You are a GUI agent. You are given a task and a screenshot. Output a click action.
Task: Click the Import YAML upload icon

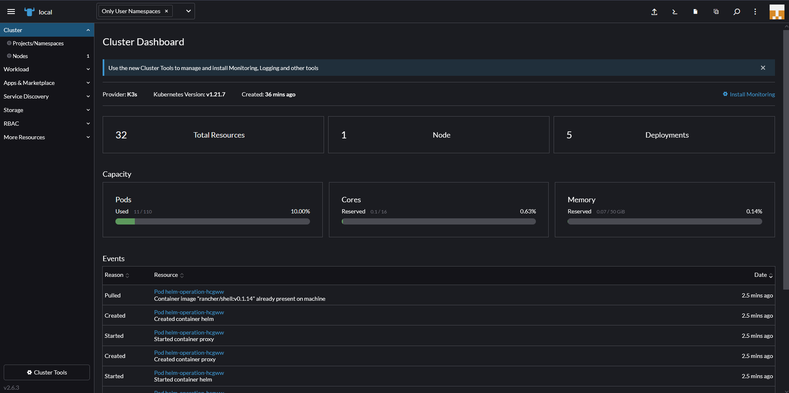point(654,12)
